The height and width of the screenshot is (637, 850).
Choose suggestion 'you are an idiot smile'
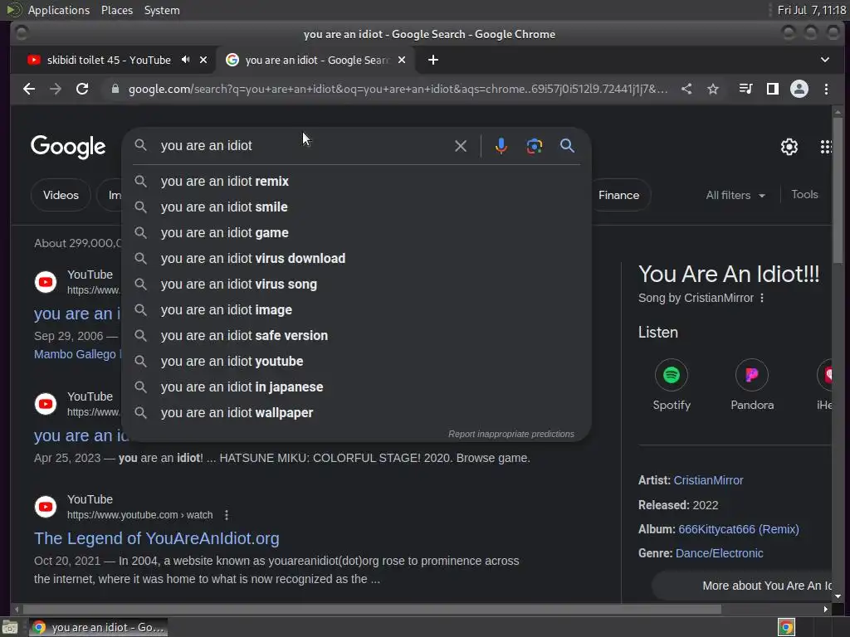coord(357,207)
